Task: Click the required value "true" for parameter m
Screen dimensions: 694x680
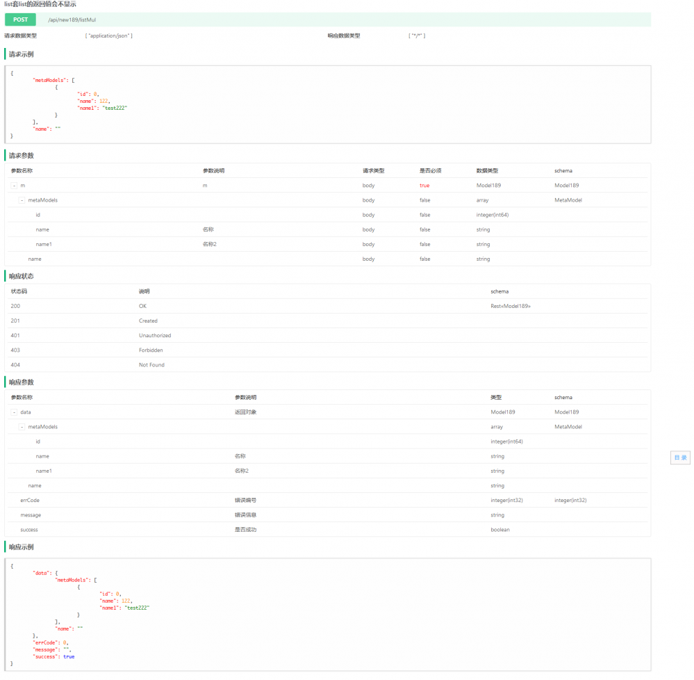Action: [424, 186]
